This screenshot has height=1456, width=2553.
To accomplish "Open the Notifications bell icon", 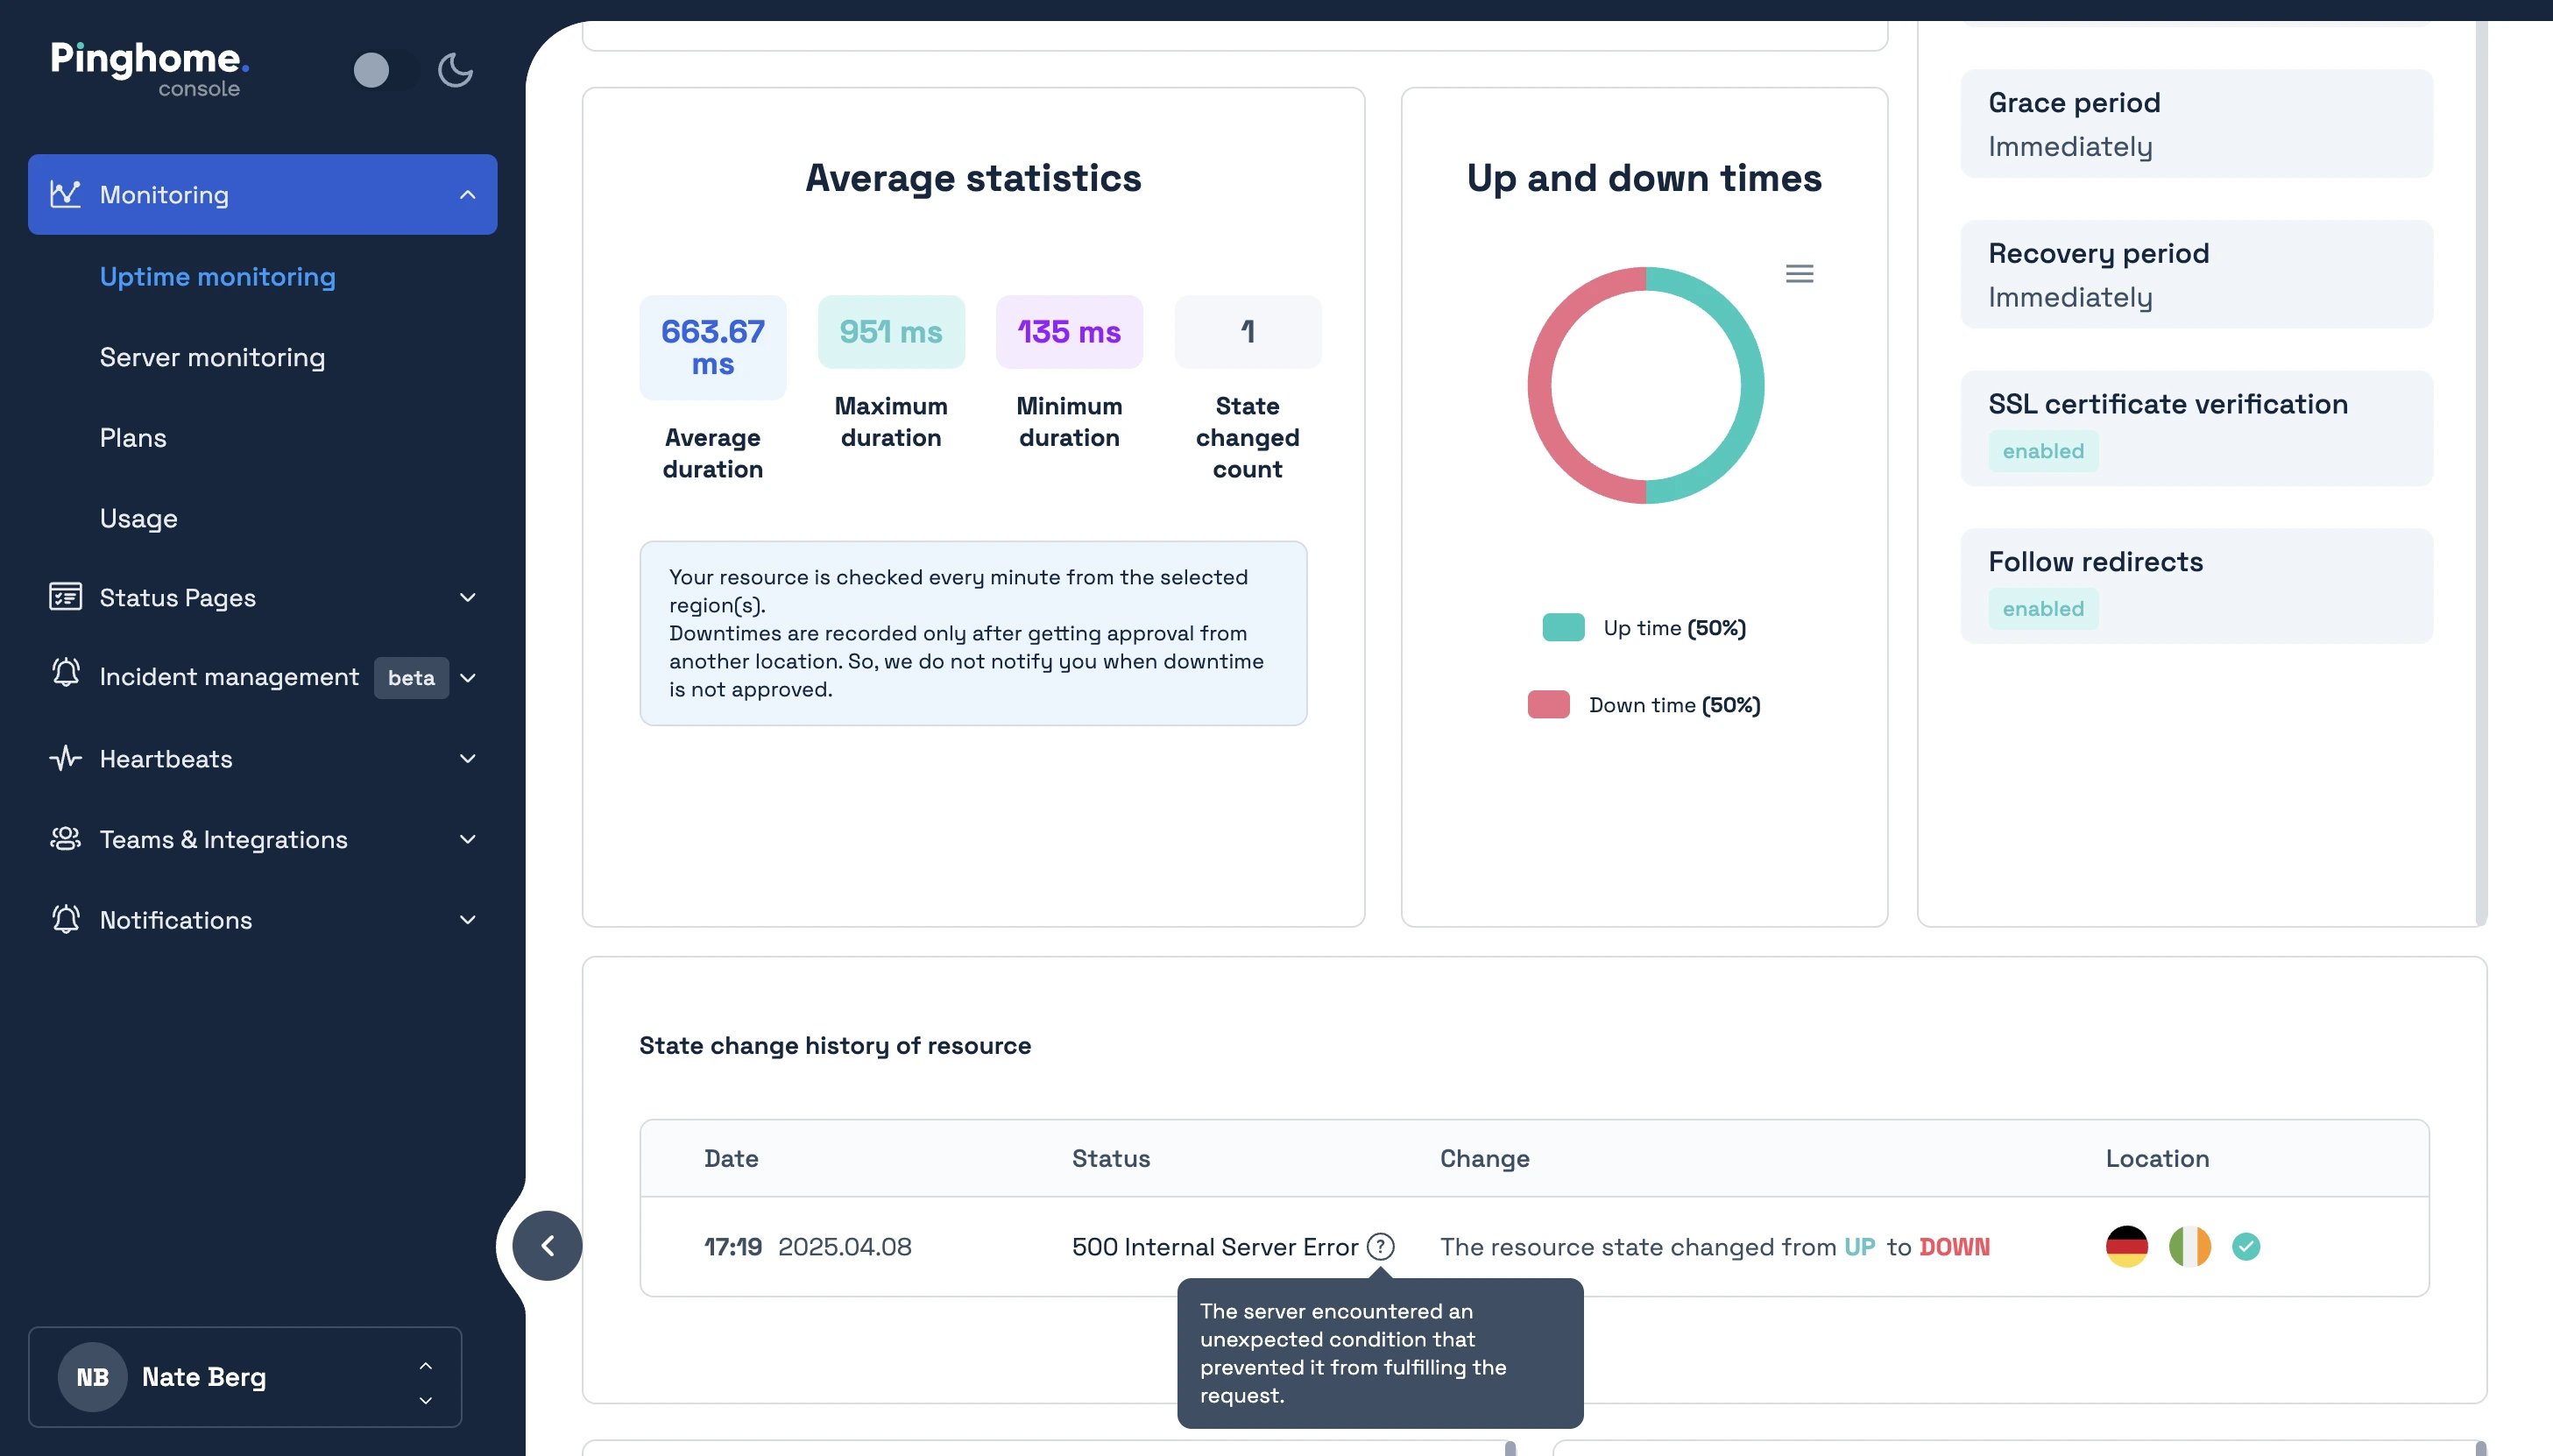I will coord(65,919).
